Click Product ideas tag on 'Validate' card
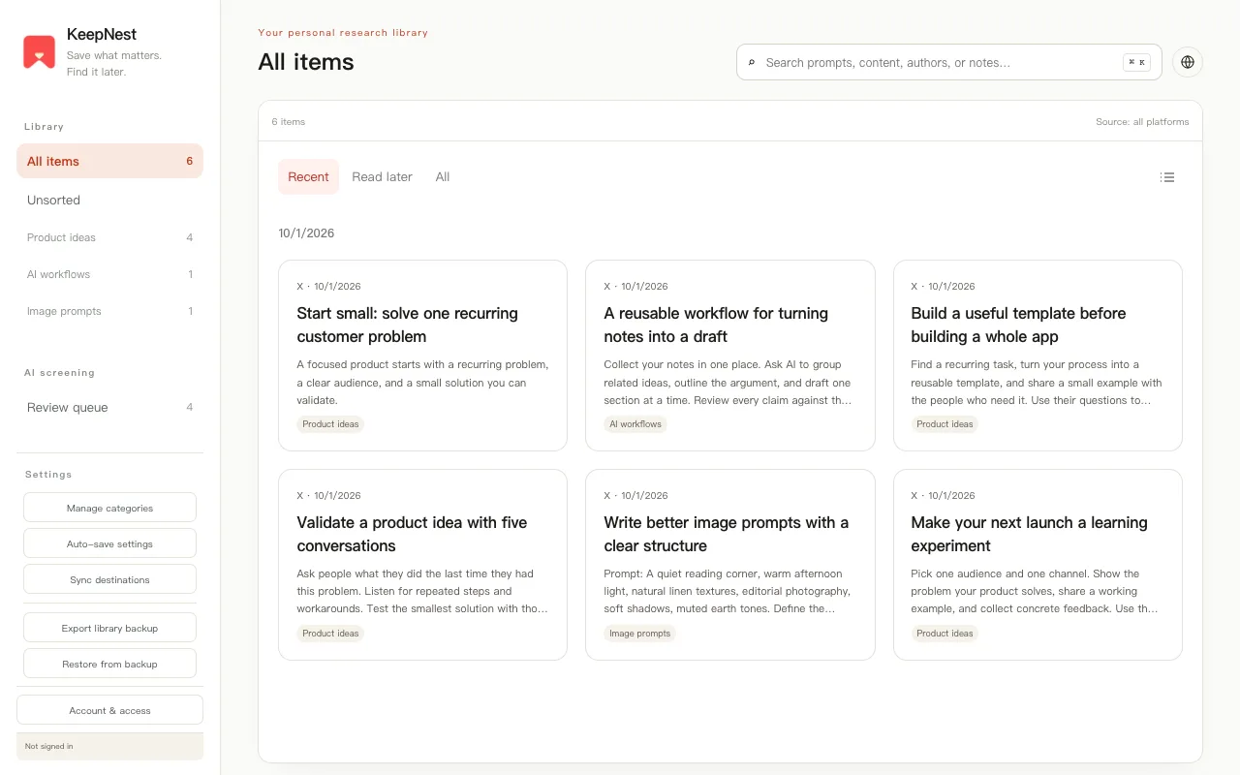Image resolution: width=1240 pixels, height=775 pixels. [x=330, y=634]
